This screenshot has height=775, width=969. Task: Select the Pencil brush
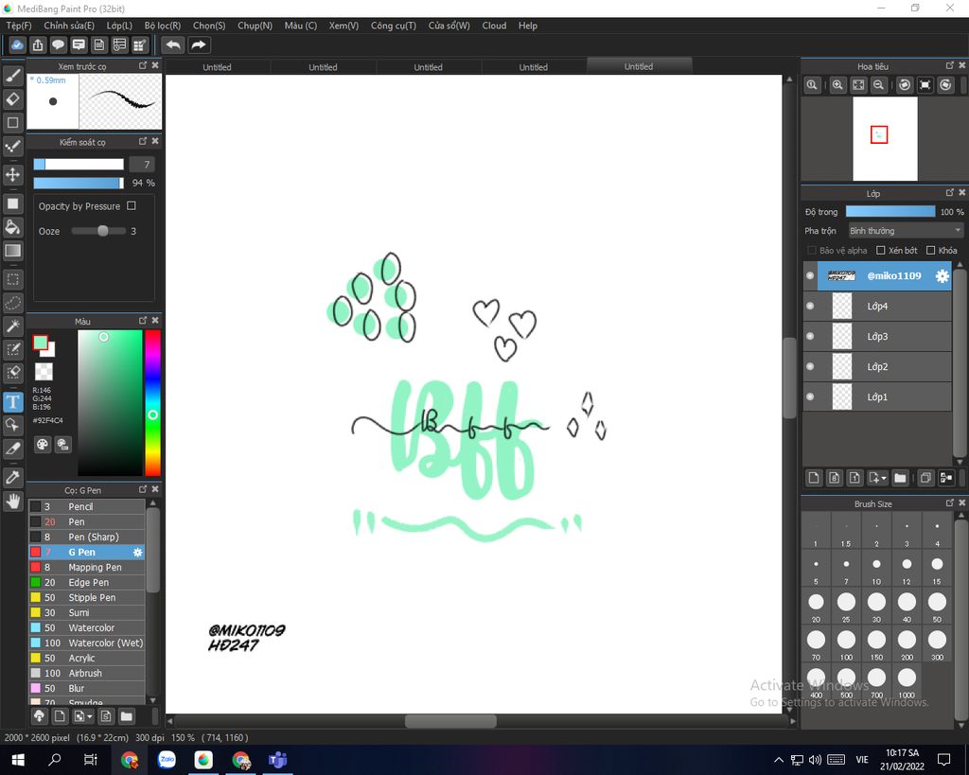tap(86, 507)
